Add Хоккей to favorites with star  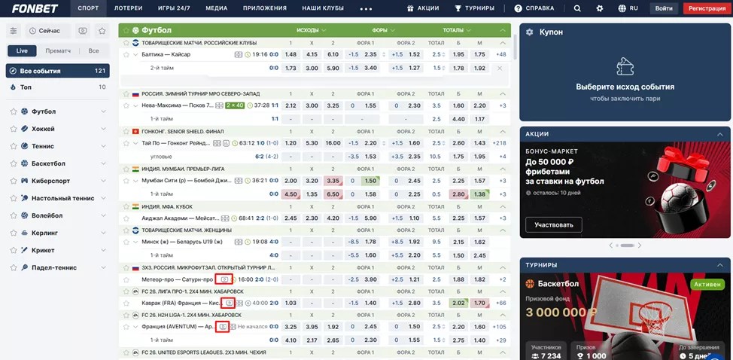click(14, 129)
